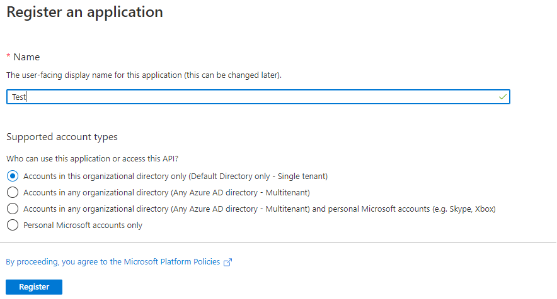
Task: Click the 'Who can use this application' question text
Action: click(x=93, y=158)
